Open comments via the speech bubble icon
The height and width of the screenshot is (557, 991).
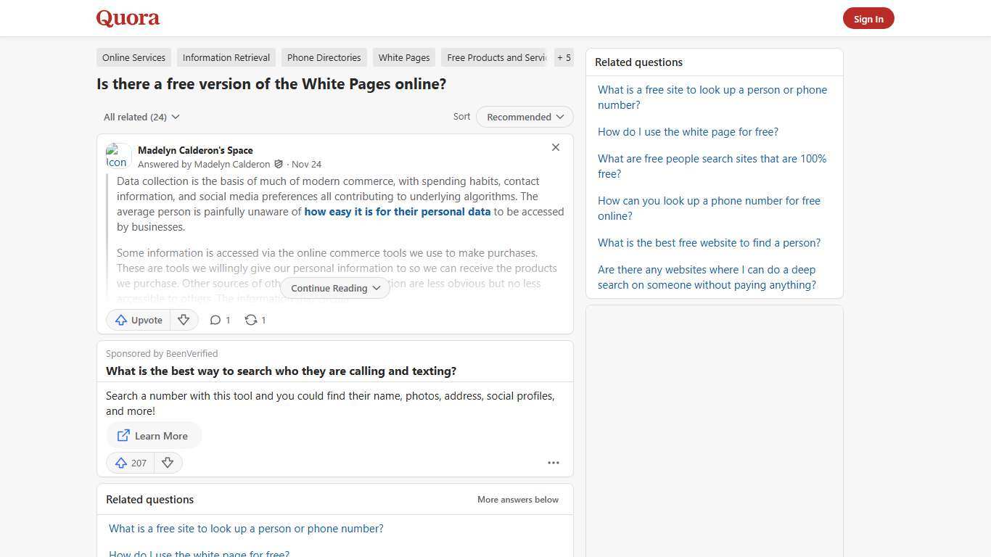tap(215, 320)
